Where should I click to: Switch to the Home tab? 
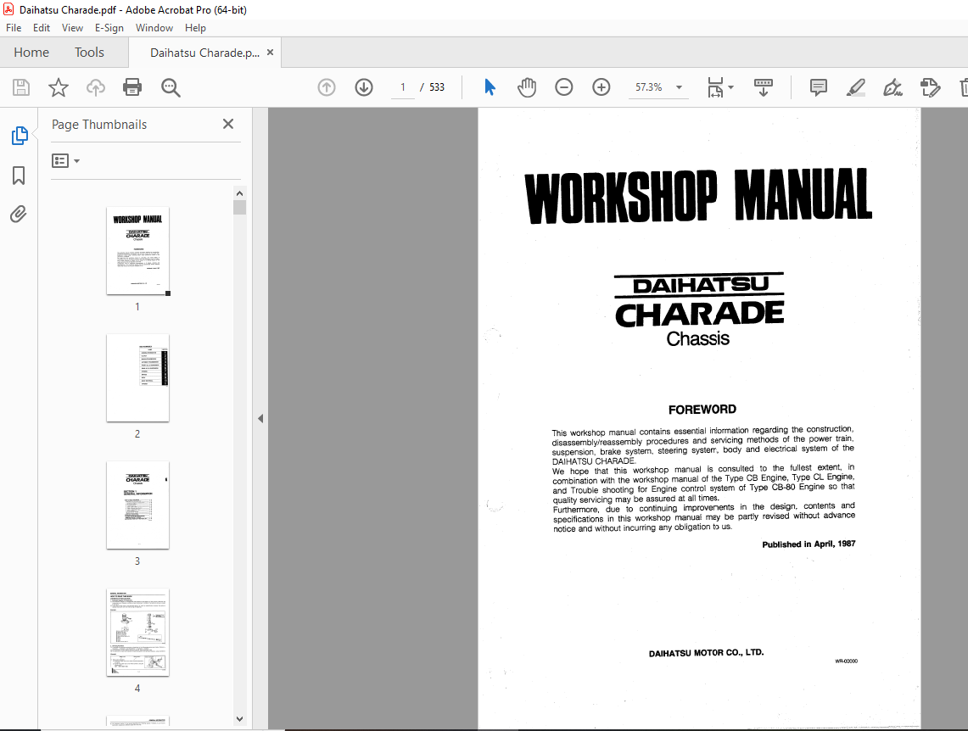coord(31,53)
